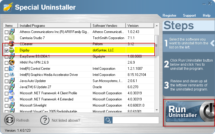
Task: Click the scroll down arrow of program list
Action: pyautogui.click(x=157, y=110)
